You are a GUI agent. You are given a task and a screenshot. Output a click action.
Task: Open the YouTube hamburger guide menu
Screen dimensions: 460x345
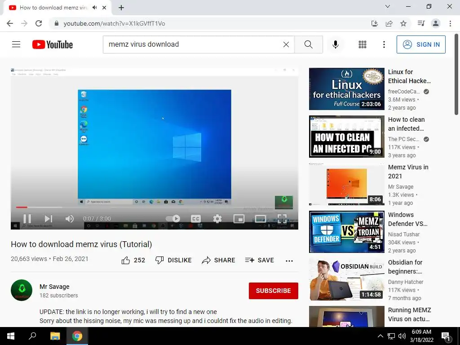[16, 44]
